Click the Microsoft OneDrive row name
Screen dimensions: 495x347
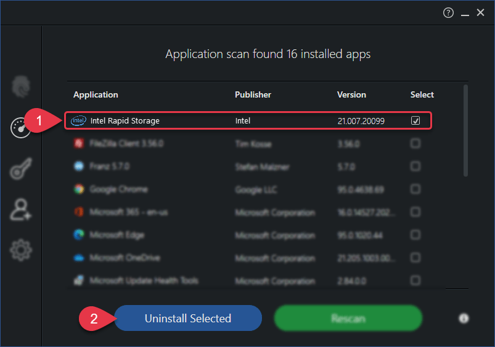125,257
